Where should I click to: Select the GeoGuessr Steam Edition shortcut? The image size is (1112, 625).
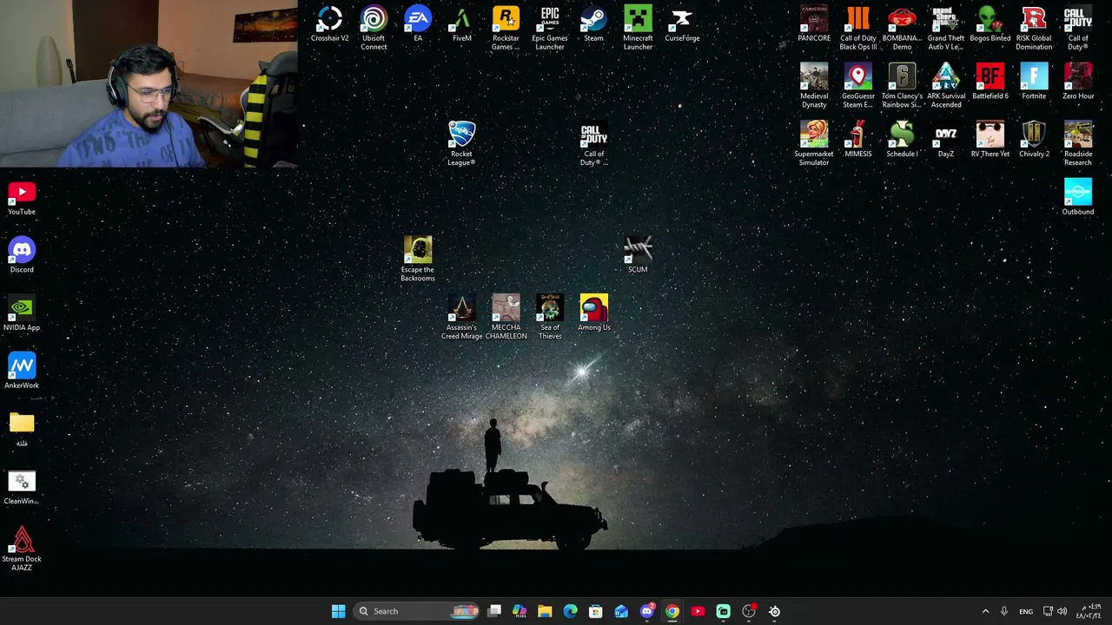coord(858,86)
